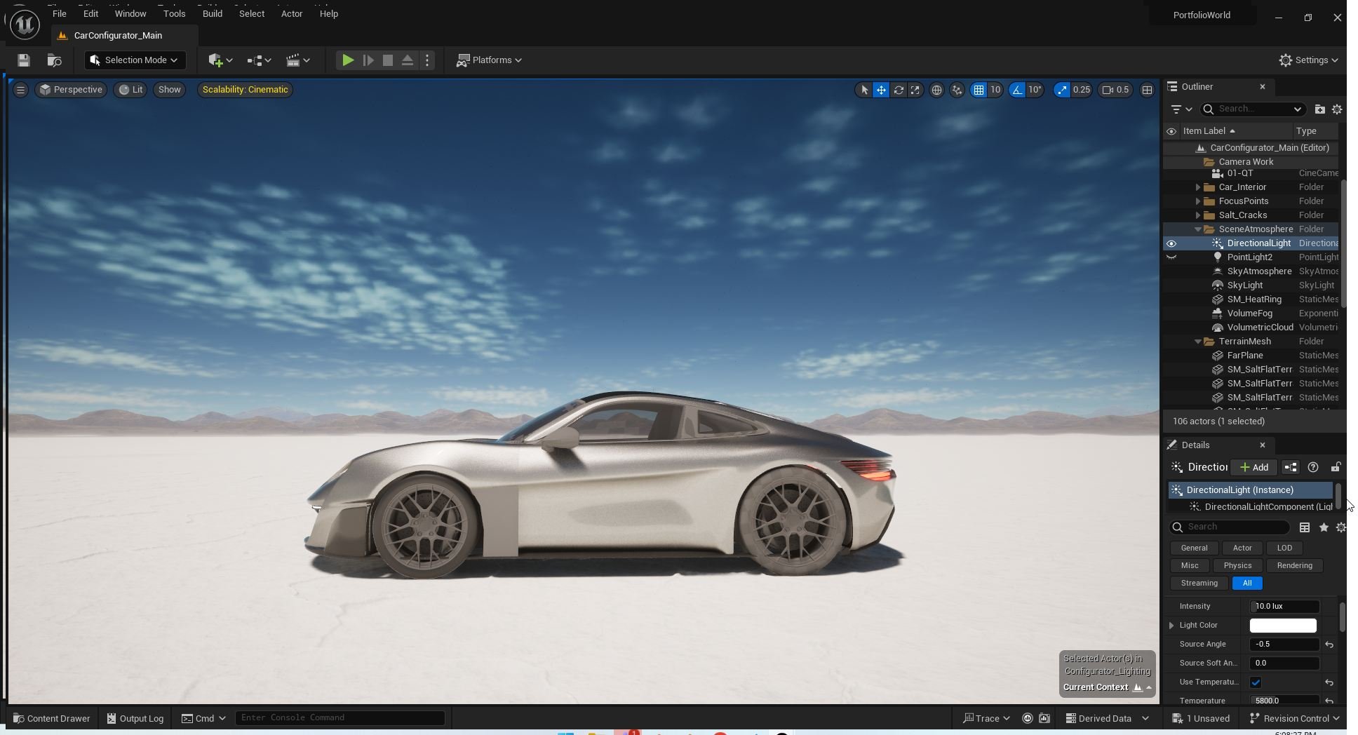Open the File menu
1358x735 pixels.
pos(60,13)
